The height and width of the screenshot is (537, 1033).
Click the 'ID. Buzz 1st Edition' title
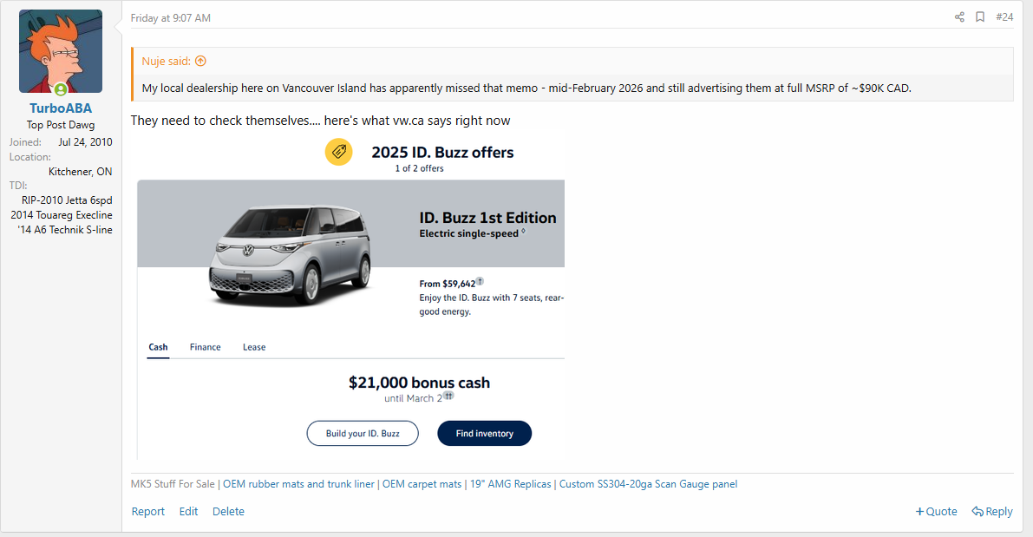pyautogui.click(x=487, y=218)
